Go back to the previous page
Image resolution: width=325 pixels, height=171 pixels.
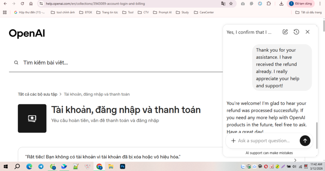point(5,4)
